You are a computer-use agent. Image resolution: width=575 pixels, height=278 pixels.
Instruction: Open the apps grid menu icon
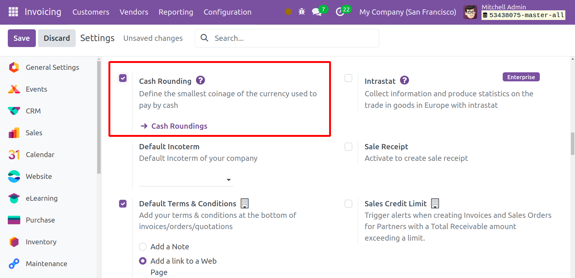(13, 12)
